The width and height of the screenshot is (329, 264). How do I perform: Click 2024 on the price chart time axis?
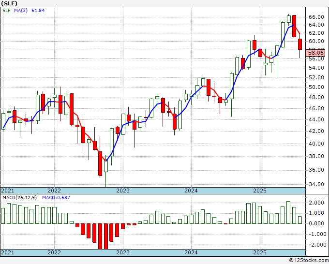(x=191, y=191)
